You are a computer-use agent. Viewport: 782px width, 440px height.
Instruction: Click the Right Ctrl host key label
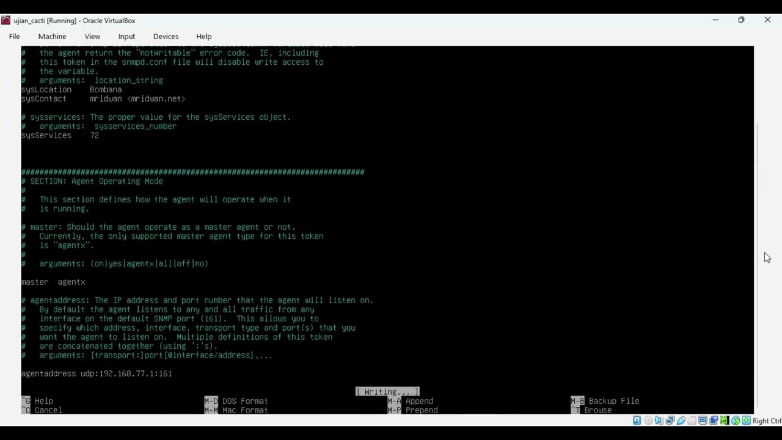767,420
